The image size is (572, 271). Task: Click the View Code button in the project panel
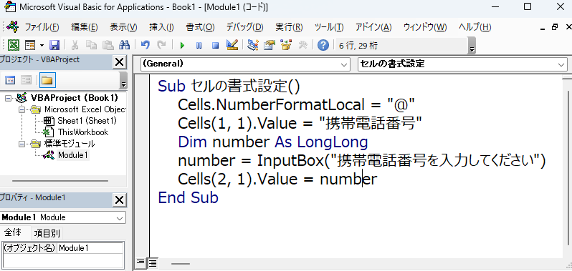(10, 80)
